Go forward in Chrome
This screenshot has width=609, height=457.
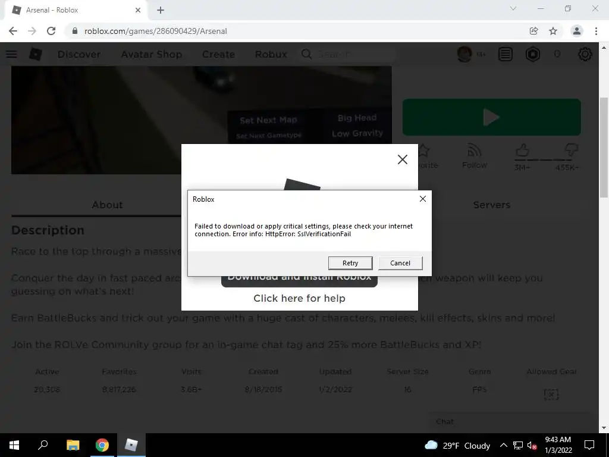tap(32, 31)
